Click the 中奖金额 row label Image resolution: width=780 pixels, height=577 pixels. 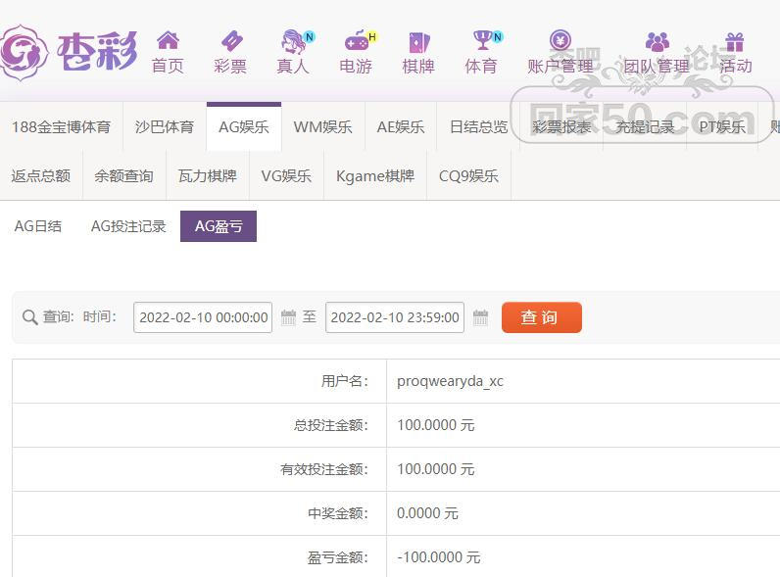tap(338, 513)
